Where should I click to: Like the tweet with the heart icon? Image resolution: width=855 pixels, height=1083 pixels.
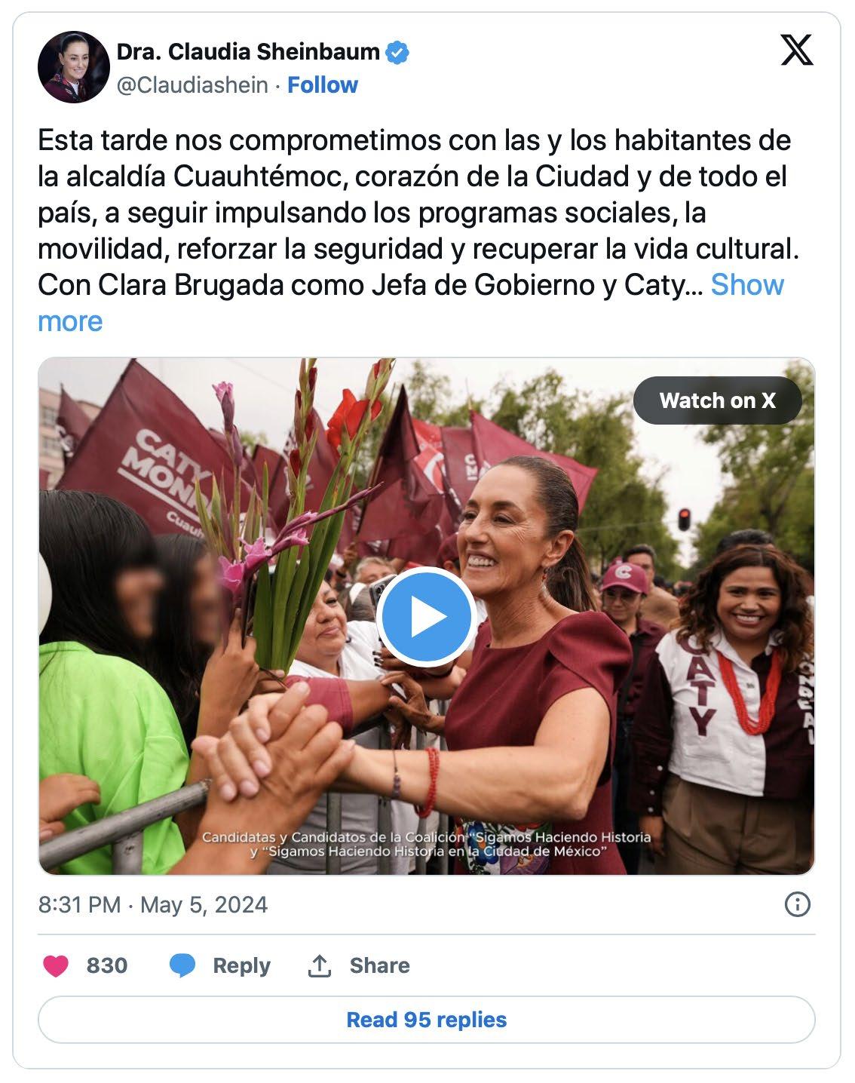point(56,965)
